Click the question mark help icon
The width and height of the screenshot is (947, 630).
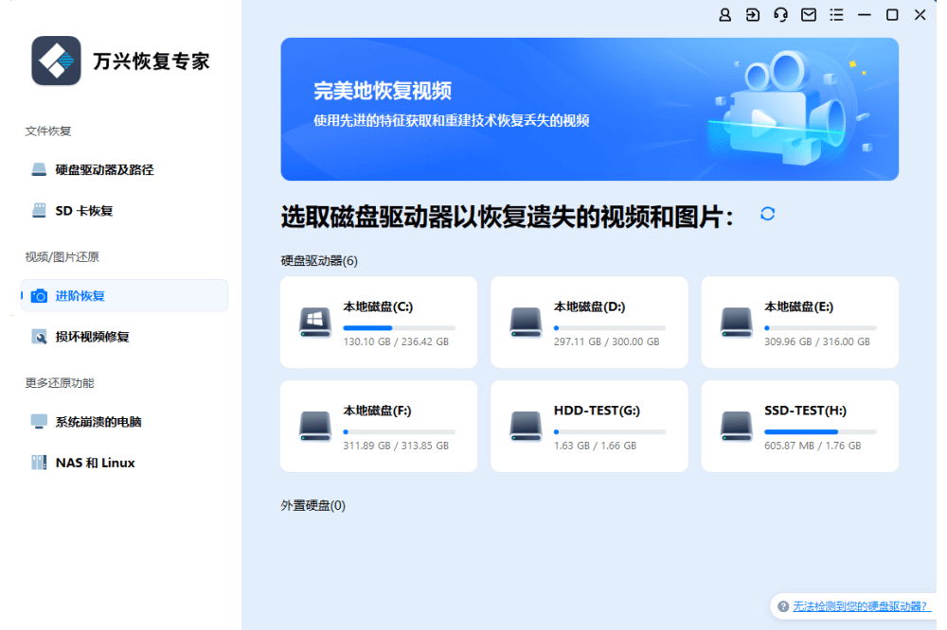[783, 606]
